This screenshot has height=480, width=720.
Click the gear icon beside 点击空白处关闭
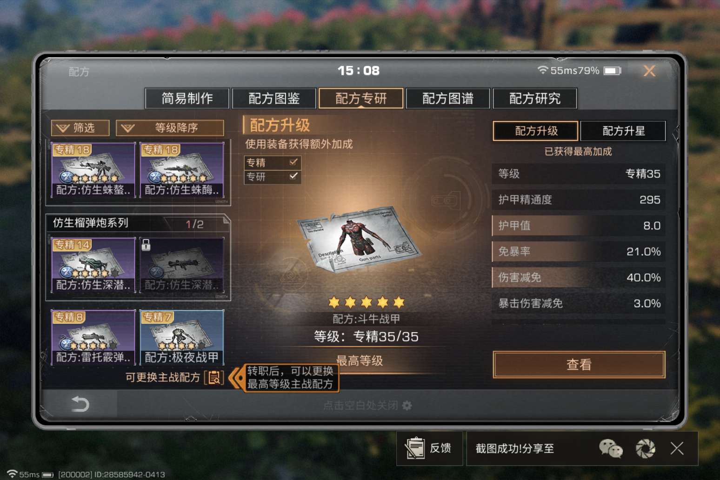[x=407, y=406]
